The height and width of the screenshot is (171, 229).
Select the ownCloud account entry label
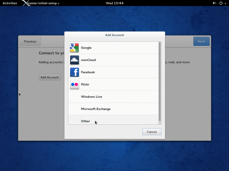coord(88,60)
